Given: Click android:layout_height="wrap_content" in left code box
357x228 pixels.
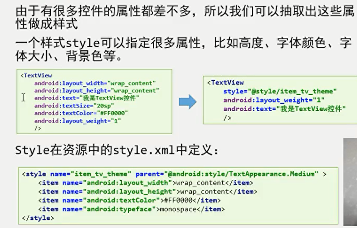Looking at the screenshot, I should coord(96,91).
